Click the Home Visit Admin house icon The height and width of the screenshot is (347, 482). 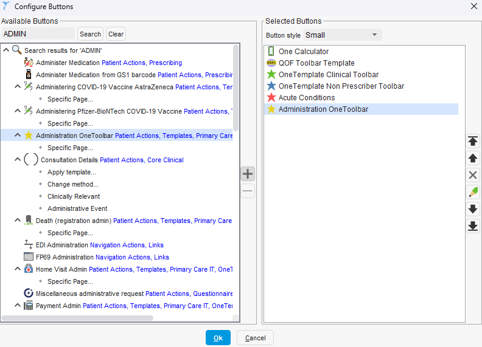29,269
